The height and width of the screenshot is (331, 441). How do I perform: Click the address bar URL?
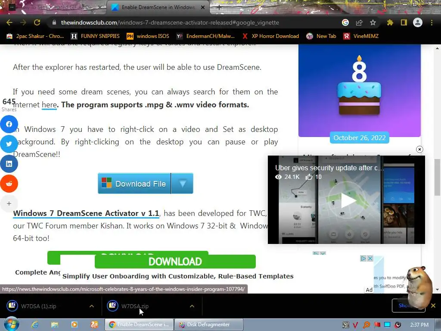pos(170,22)
